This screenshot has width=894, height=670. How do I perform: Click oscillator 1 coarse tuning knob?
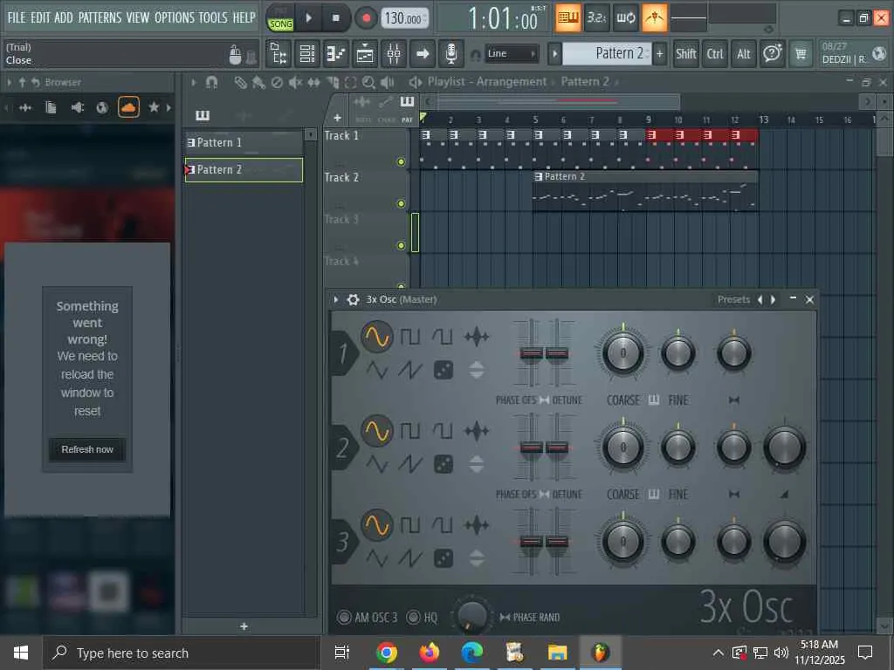622,353
